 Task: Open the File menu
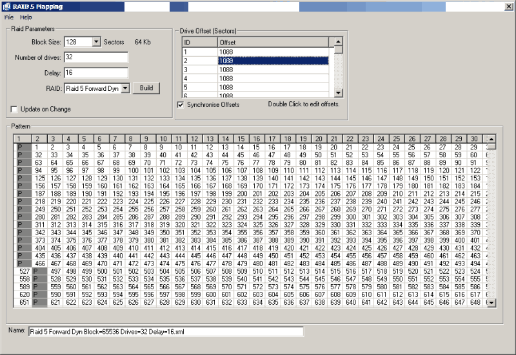[x=9, y=17]
